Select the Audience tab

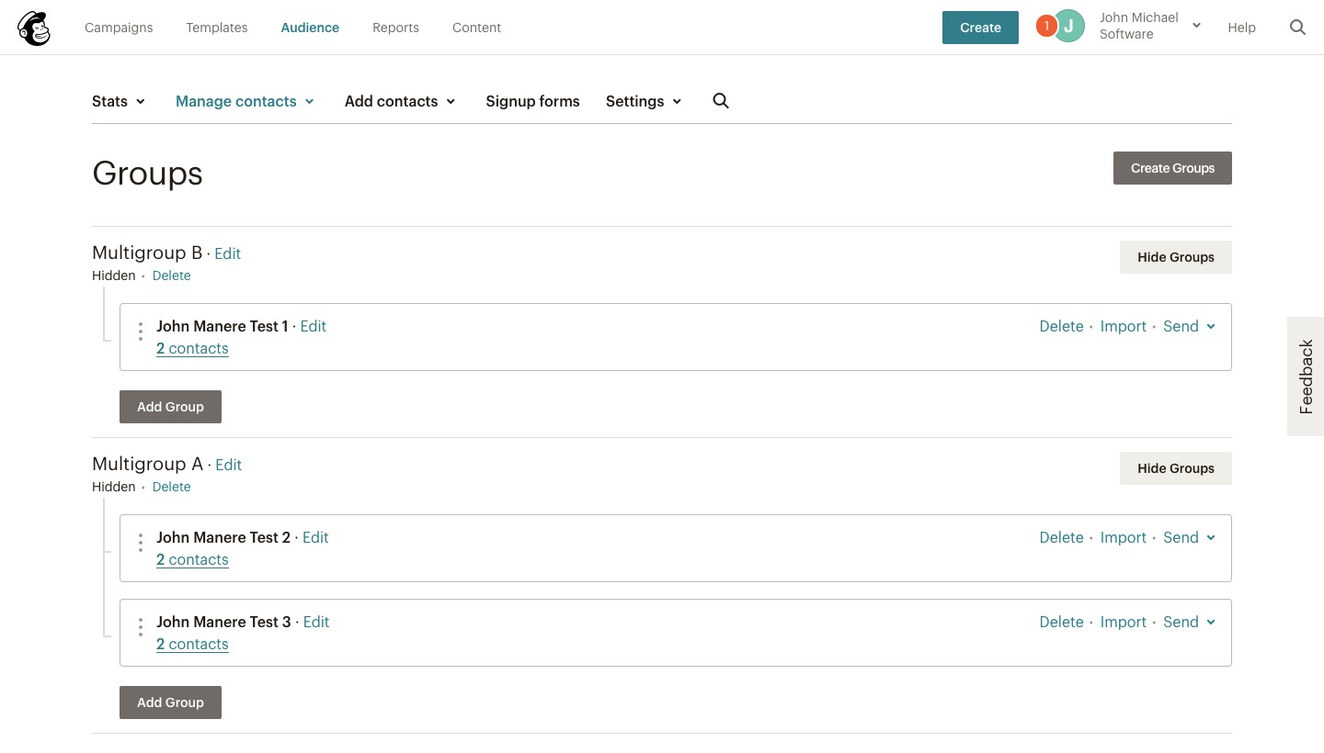[310, 28]
